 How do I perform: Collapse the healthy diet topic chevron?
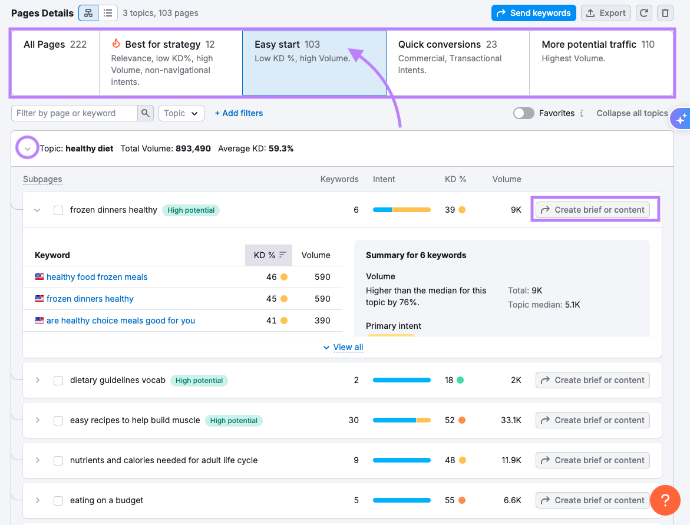tap(27, 148)
